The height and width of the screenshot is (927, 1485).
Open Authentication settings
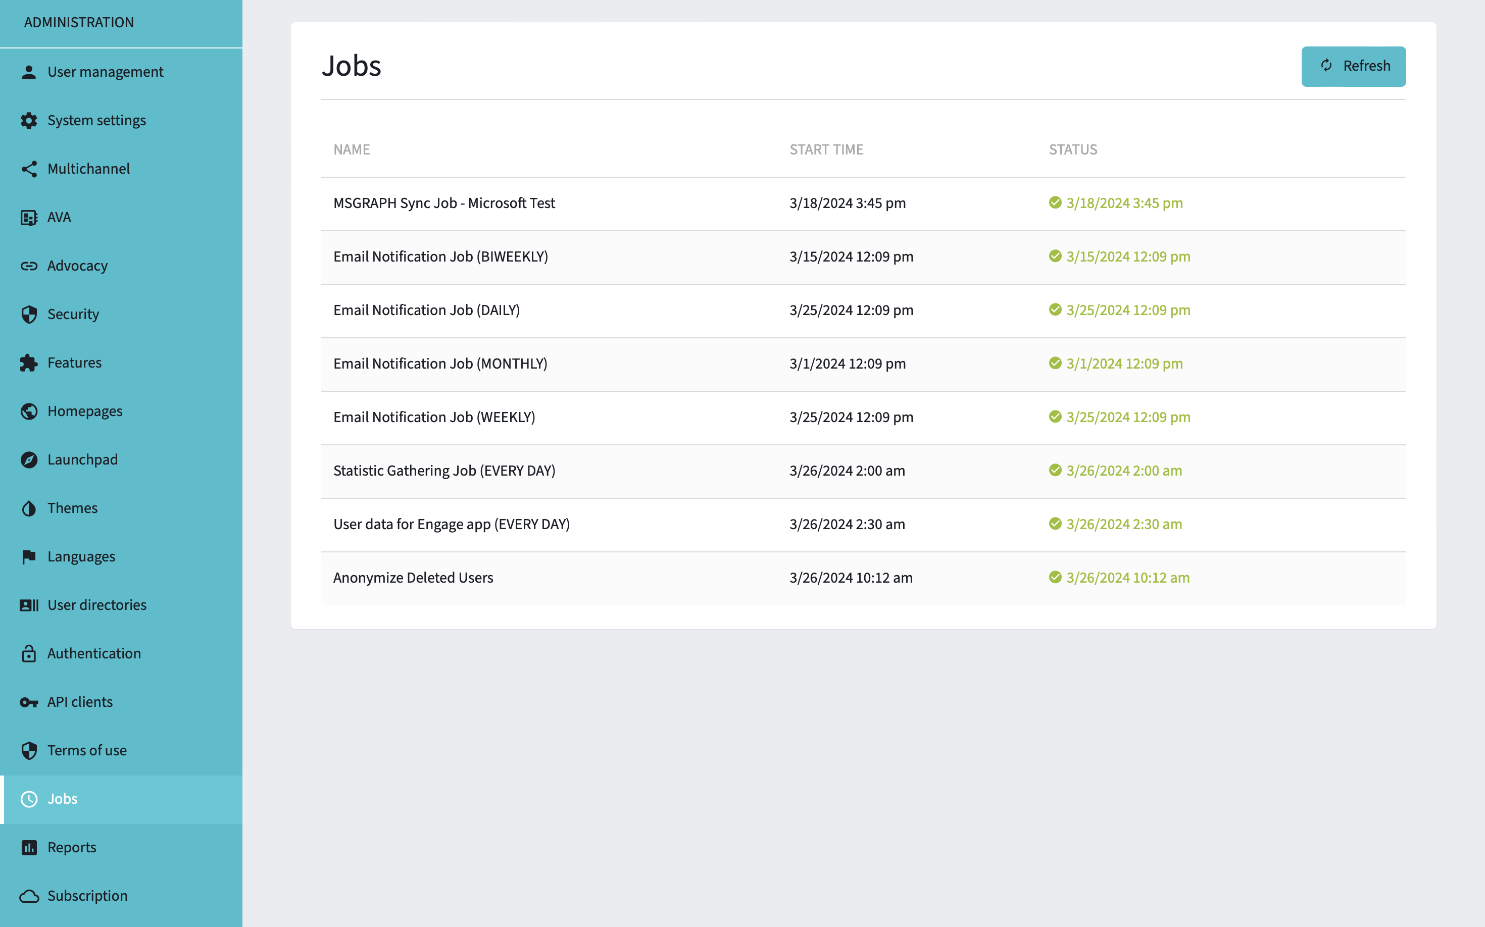point(121,653)
